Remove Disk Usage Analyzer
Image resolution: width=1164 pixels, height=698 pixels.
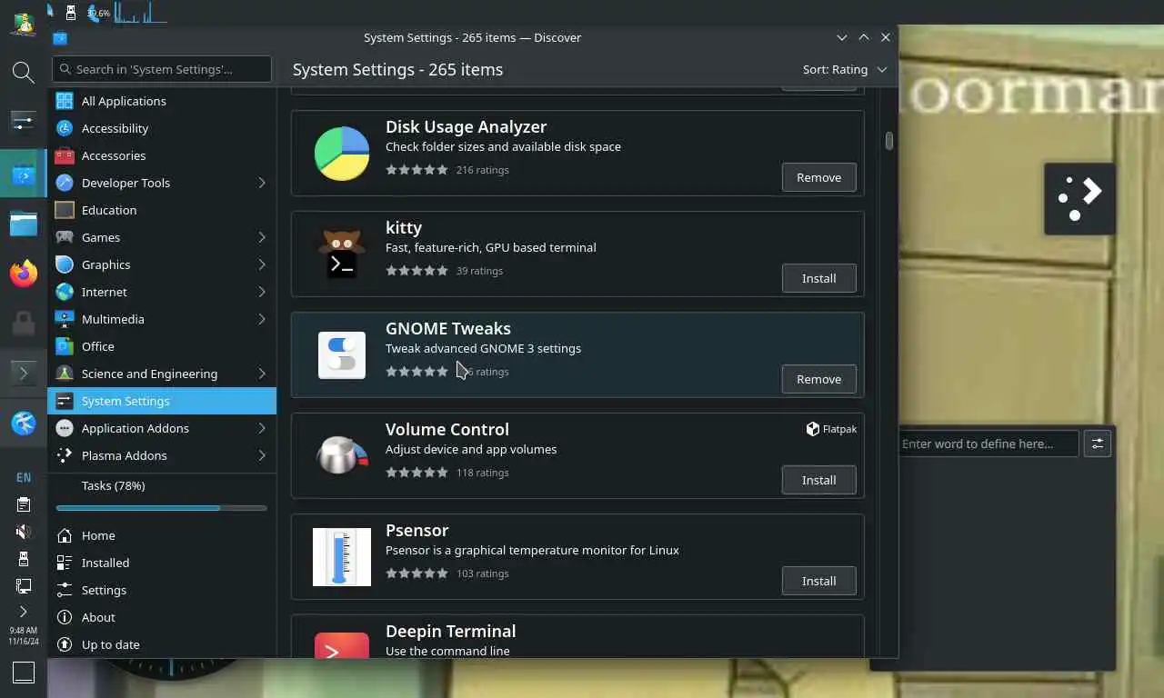(x=818, y=177)
